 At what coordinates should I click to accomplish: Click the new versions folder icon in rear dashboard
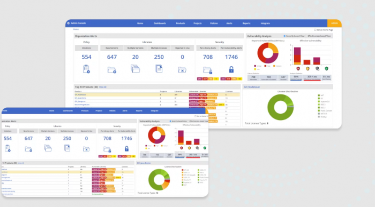pyautogui.click(x=111, y=70)
